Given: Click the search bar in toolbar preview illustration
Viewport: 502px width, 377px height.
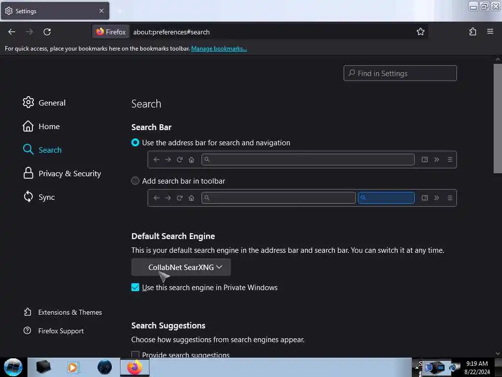Looking at the screenshot, I should [x=302, y=198].
